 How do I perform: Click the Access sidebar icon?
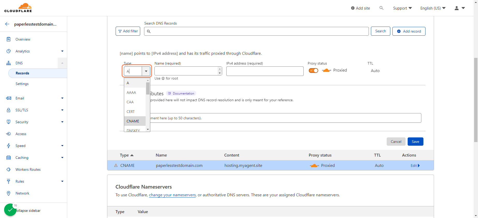point(9,134)
